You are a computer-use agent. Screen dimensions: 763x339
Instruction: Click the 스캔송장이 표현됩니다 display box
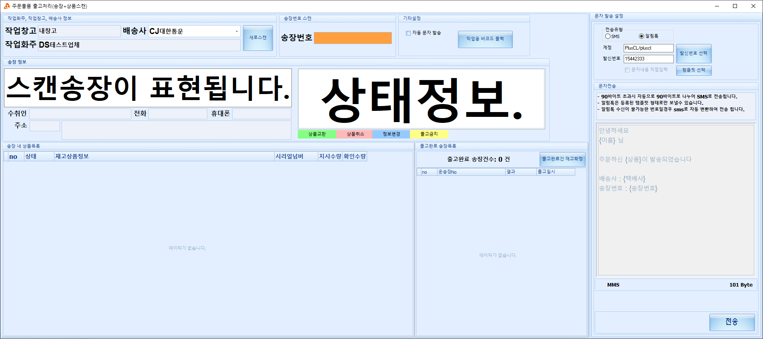[x=148, y=88]
